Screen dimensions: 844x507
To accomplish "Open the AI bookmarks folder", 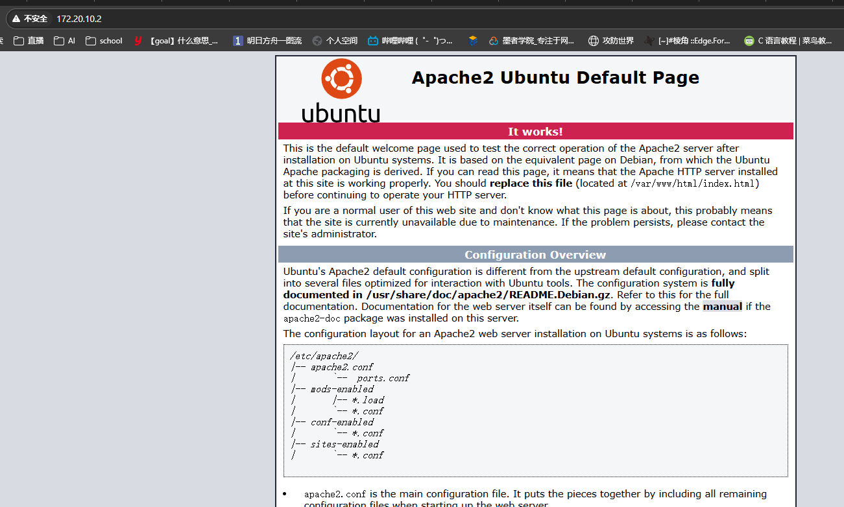I will [x=64, y=40].
